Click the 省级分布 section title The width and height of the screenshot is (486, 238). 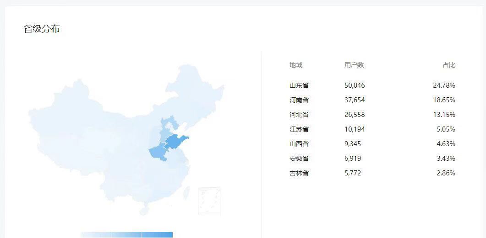pos(42,29)
